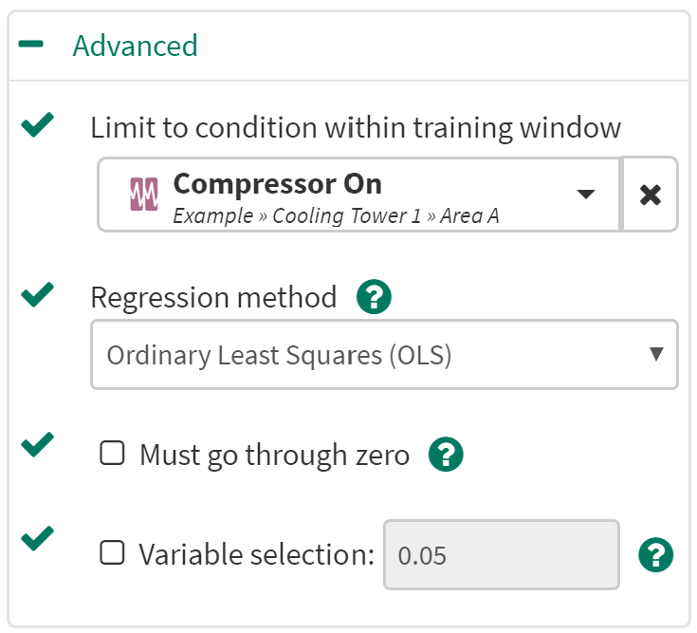This screenshot has height=633, width=697.
Task: Click the Cooling Tower 1 asset path
Action: tap(335, 215)
